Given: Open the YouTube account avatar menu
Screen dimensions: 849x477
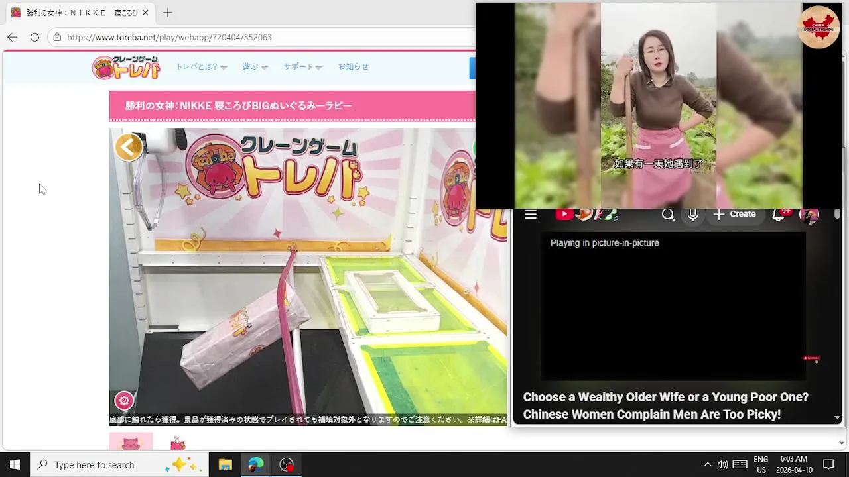Looking at the screenshot, I should coord(809,215).
